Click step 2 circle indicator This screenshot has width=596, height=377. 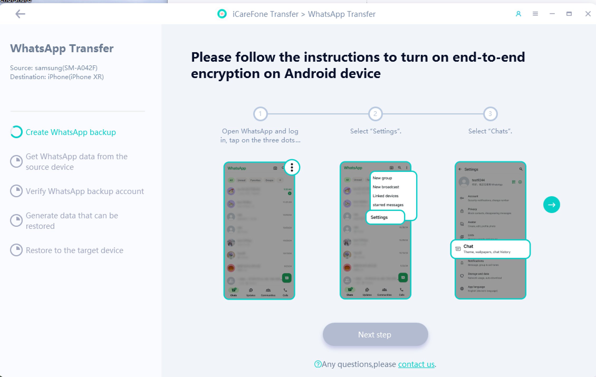click(x=374, y=113)
